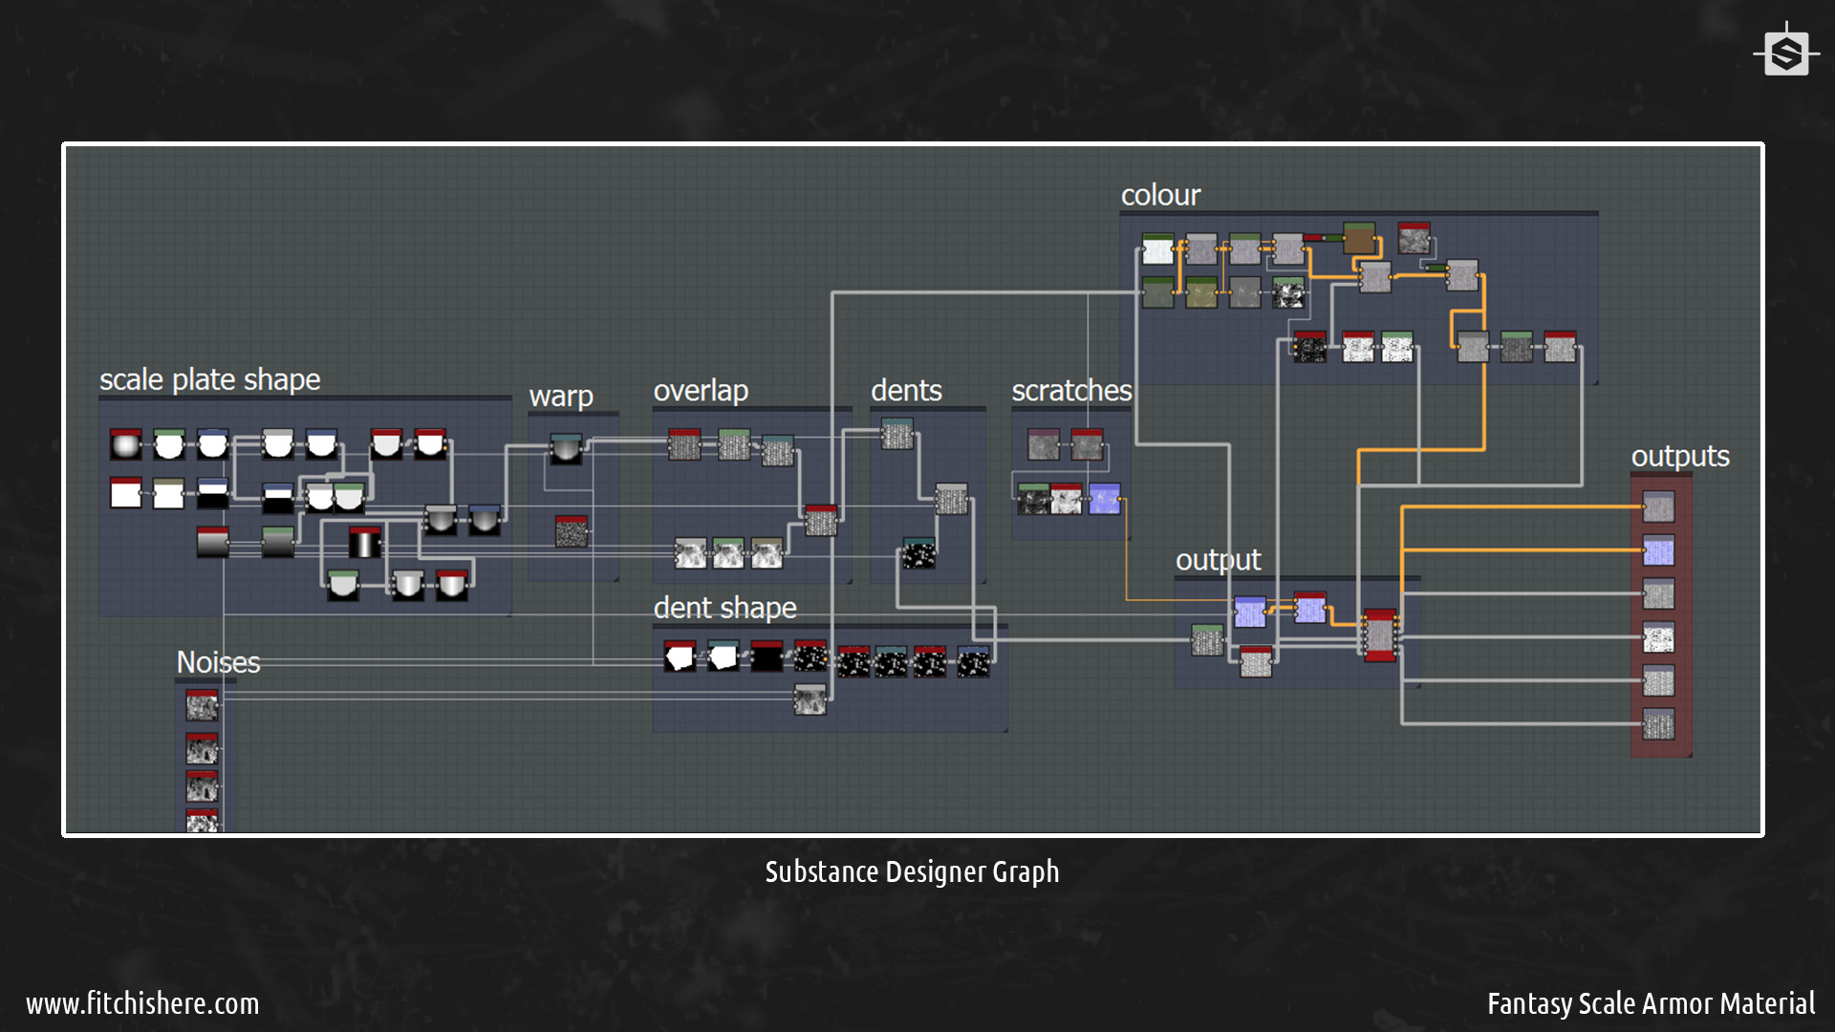
Task: Click the 'dent shape' frame title
Action: (x=724, y=608)
